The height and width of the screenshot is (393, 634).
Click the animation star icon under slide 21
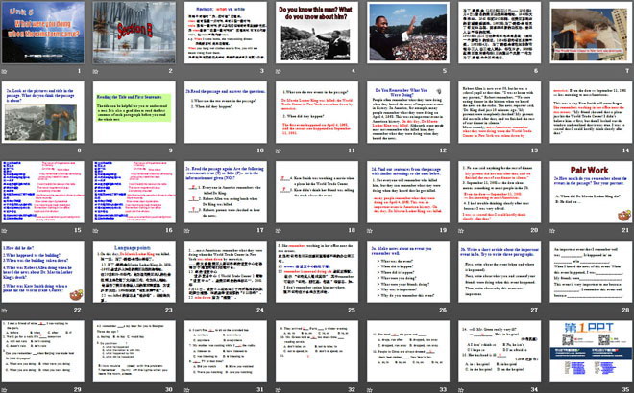(x=552, y=231)
